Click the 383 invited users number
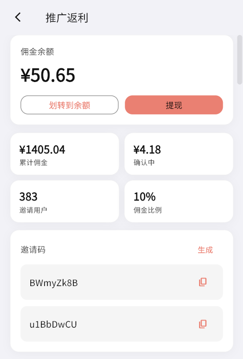The width and height of the screenshot is (243, 359). point(28,196)
